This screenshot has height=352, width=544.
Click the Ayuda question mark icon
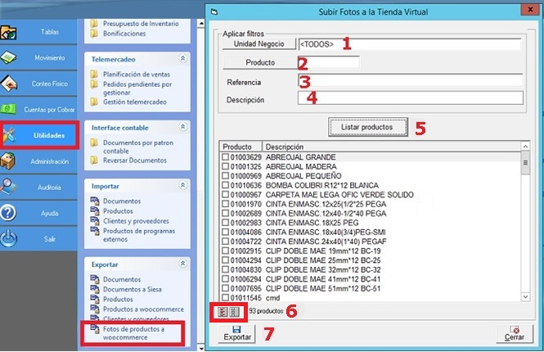tap(9, 213)
